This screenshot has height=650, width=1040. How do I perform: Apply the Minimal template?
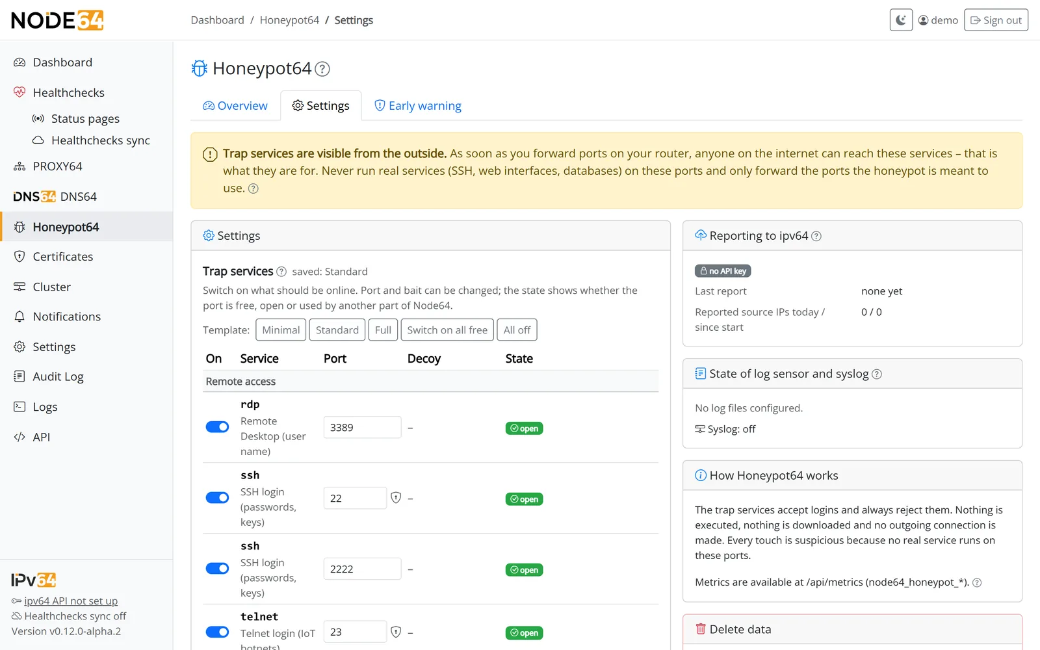tap(281, 330)
